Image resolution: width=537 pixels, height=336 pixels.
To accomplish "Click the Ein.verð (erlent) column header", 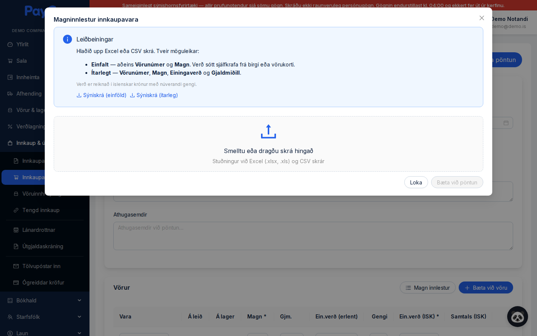I will pos(336,317).
